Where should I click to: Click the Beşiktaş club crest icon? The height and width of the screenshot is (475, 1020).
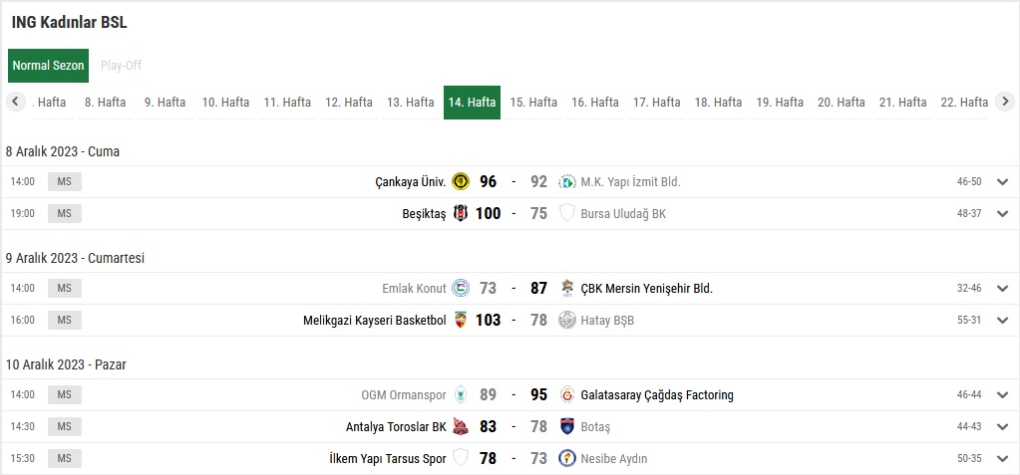(460, 213)
